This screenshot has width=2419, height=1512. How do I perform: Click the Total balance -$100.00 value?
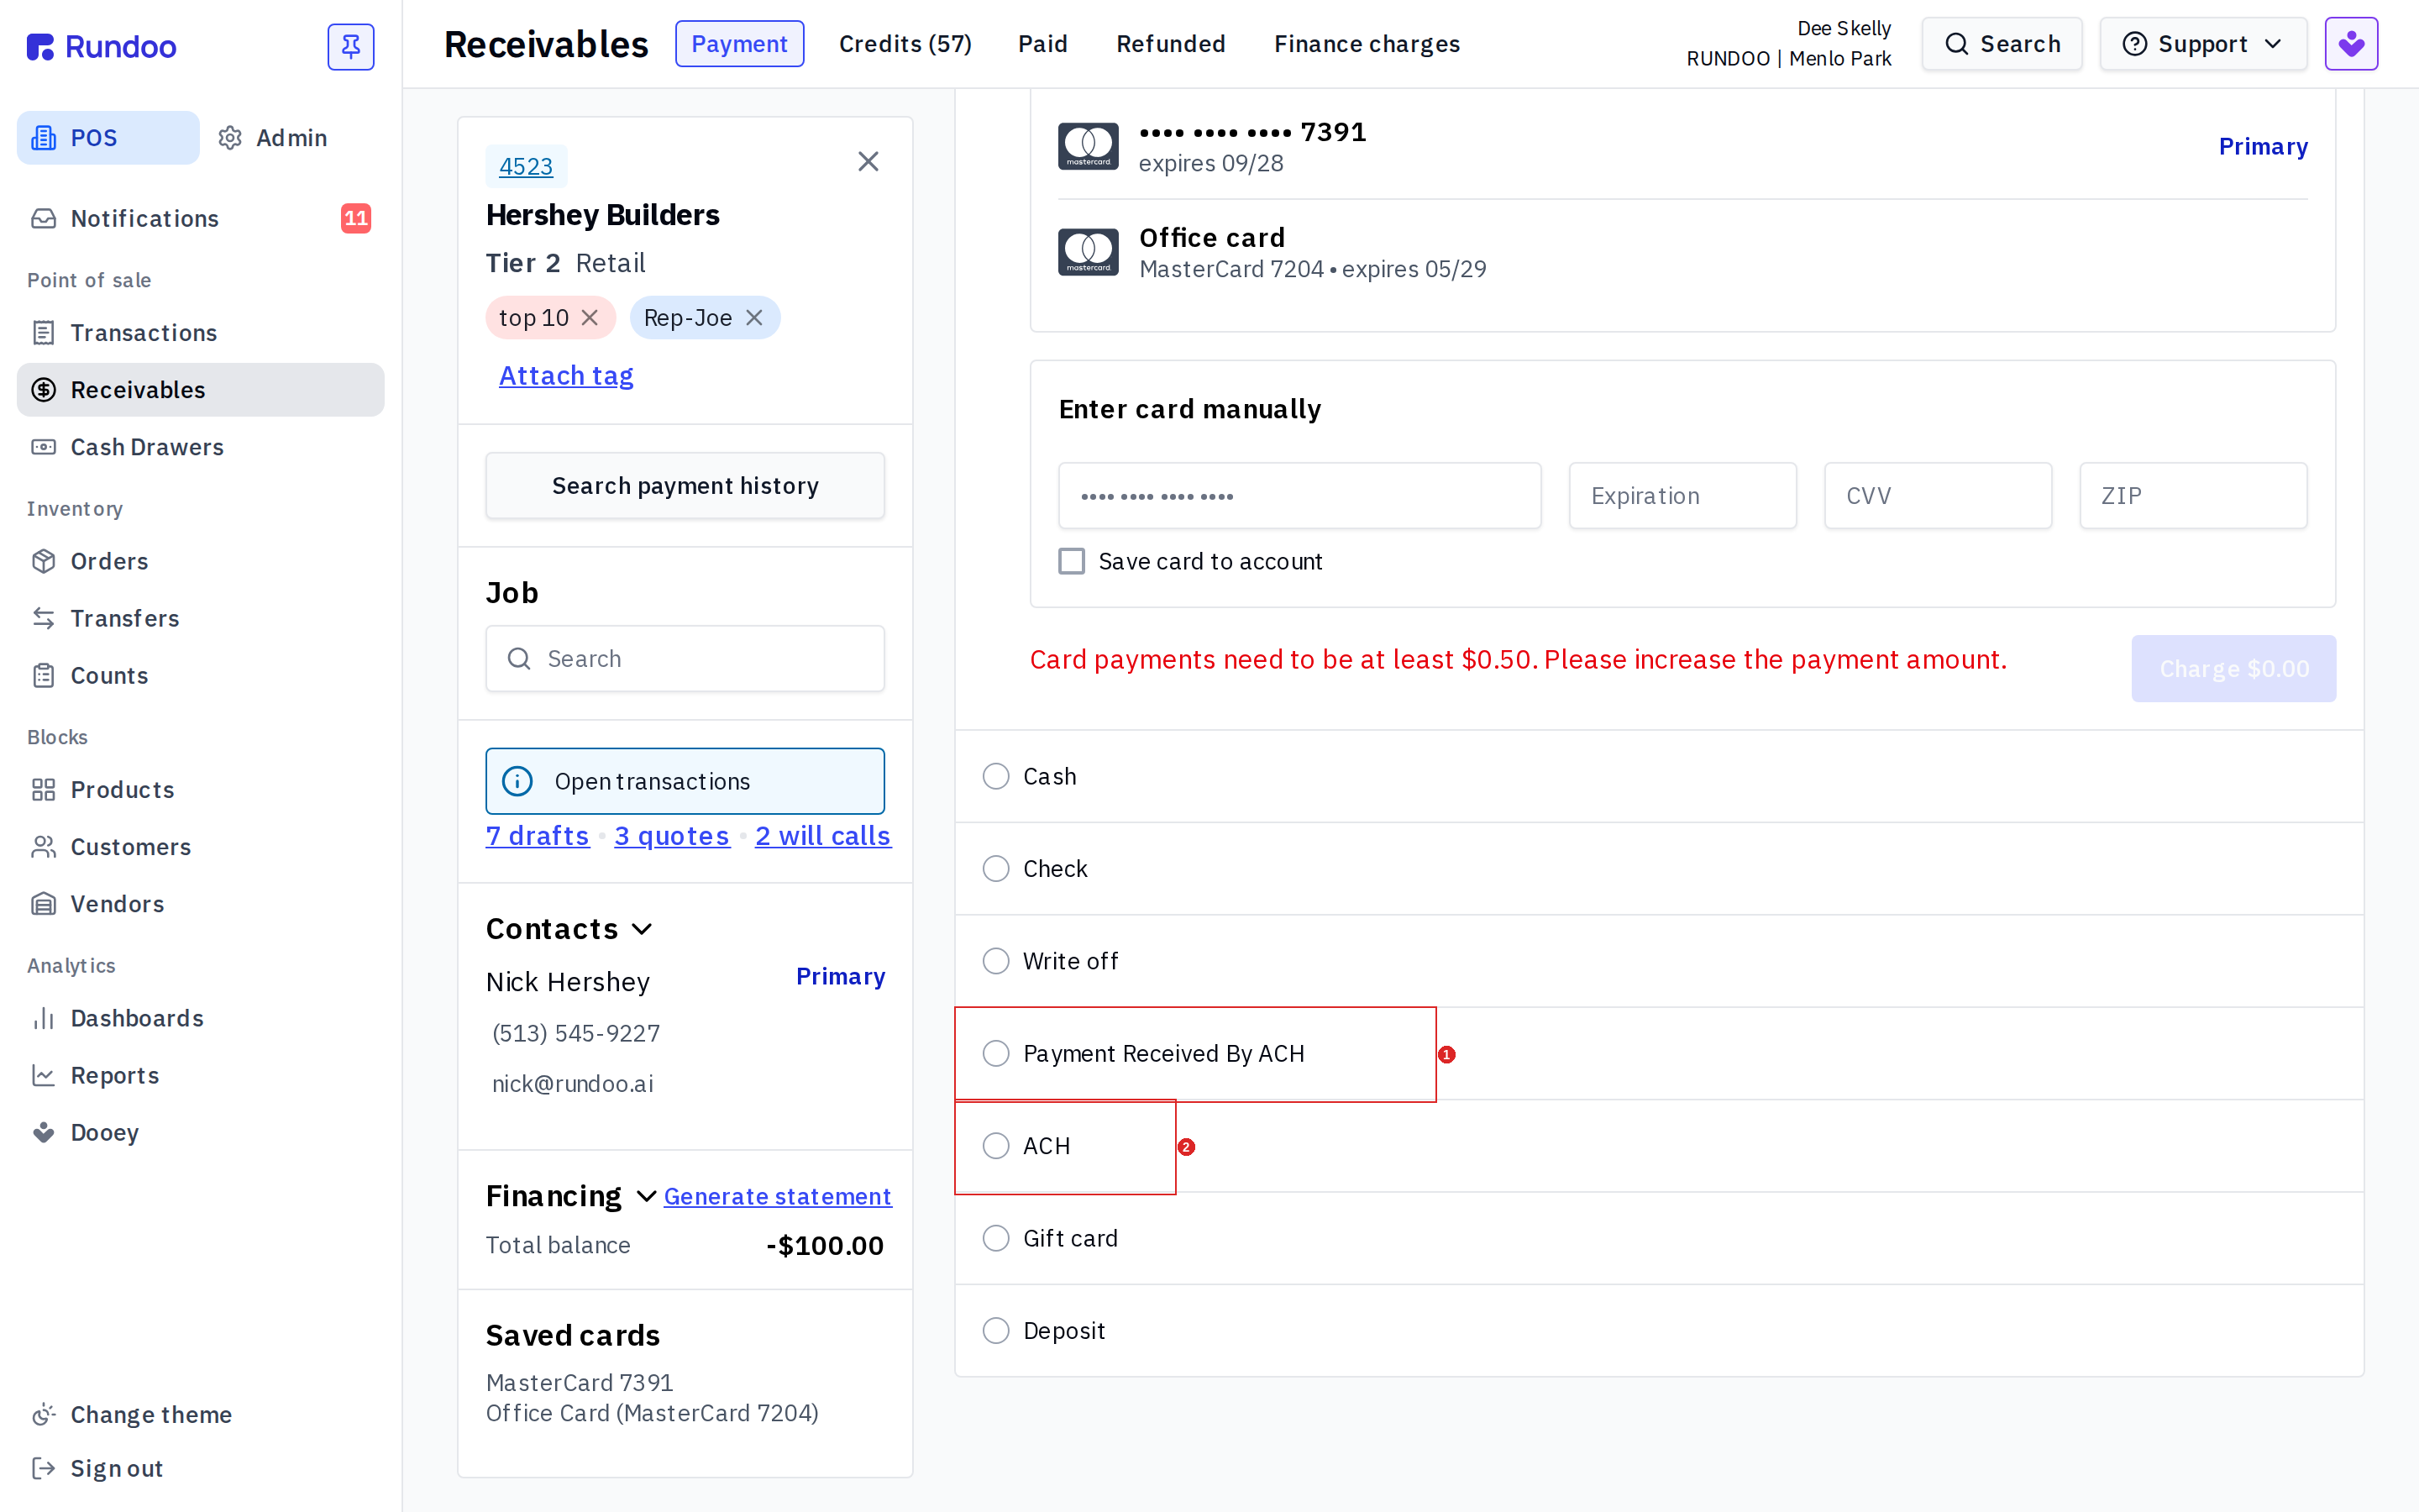(x=825, y=1245)
